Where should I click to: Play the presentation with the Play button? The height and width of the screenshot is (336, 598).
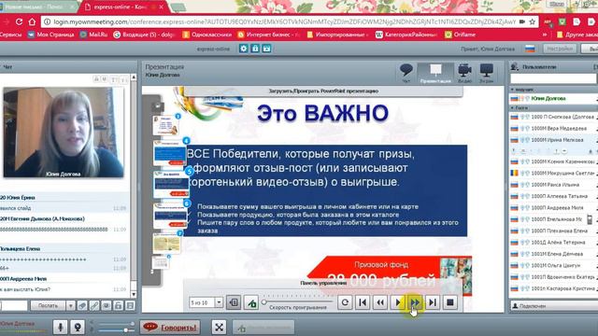(x=397, y=302)
